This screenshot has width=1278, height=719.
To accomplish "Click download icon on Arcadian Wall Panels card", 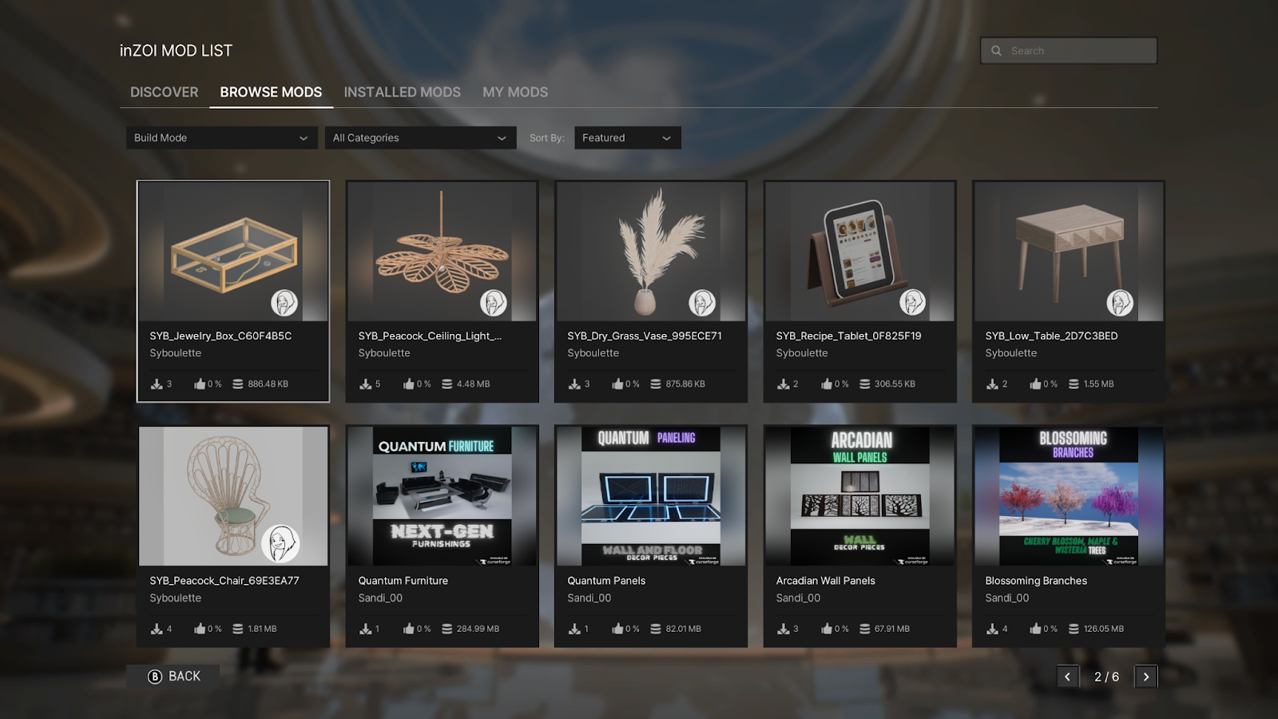I will (x=784, y=630).
